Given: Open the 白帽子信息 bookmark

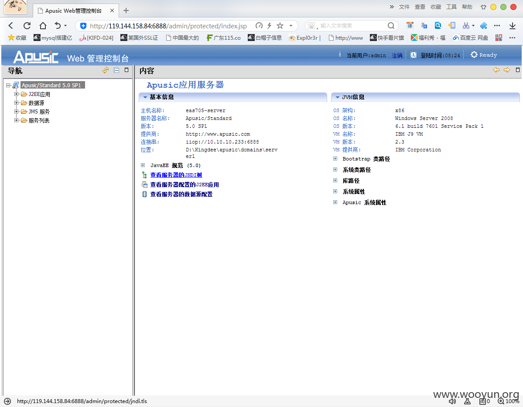Looking at the screenshot, I should pos(264,38).
